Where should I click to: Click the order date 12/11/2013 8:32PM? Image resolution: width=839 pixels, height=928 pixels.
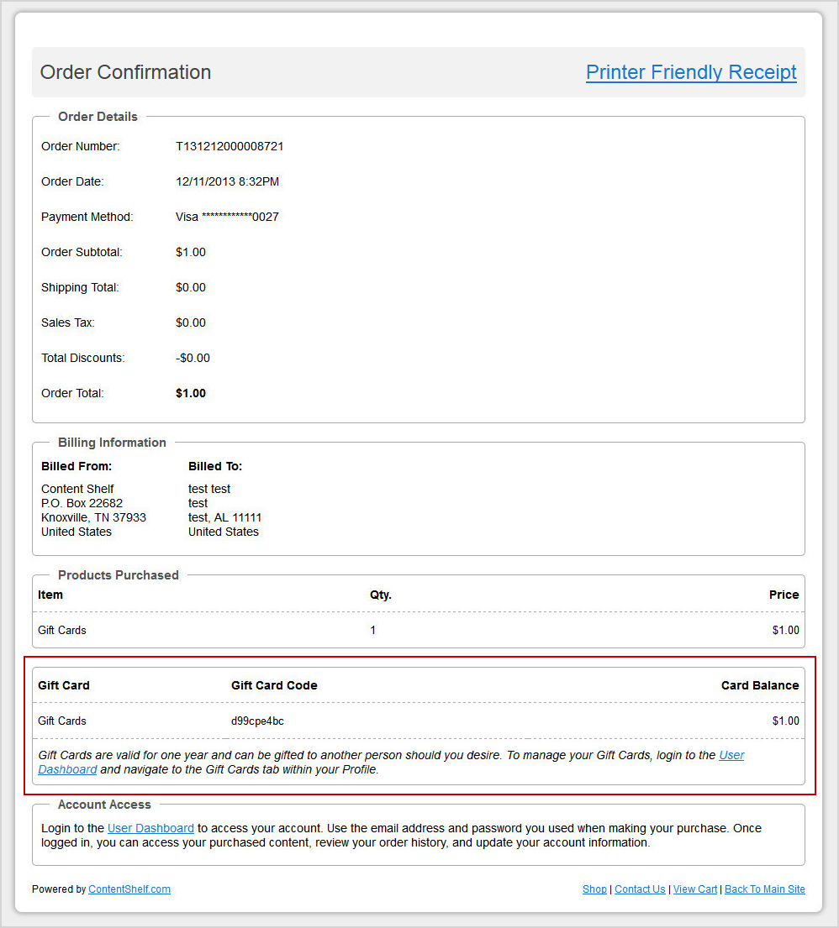pos(227,181)
